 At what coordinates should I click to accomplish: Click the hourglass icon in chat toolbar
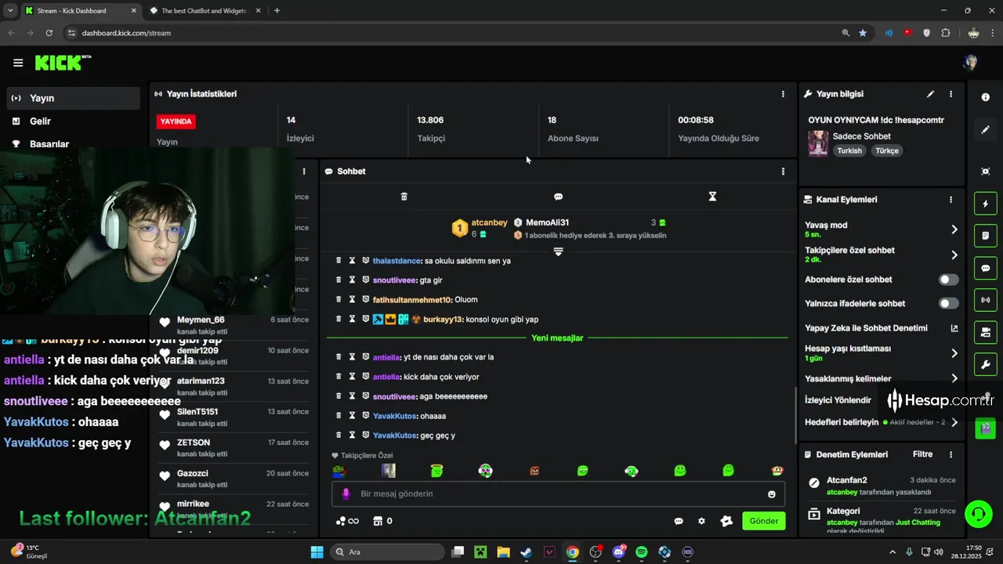tap(712, 197)
